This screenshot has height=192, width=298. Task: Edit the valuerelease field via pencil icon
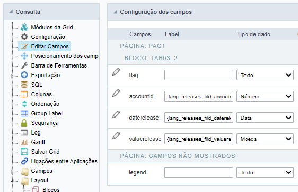[116, 136]
